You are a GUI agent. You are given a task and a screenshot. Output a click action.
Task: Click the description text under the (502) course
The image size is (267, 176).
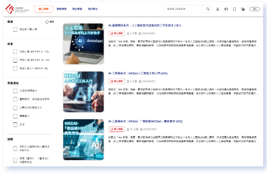(x=183, y=139)
